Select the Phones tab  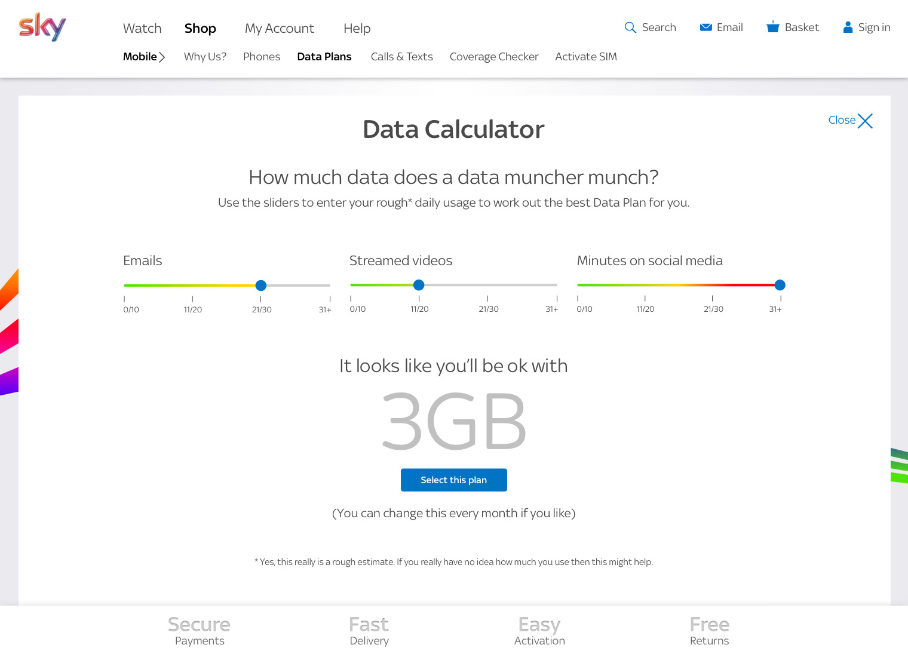click(262, 57)
